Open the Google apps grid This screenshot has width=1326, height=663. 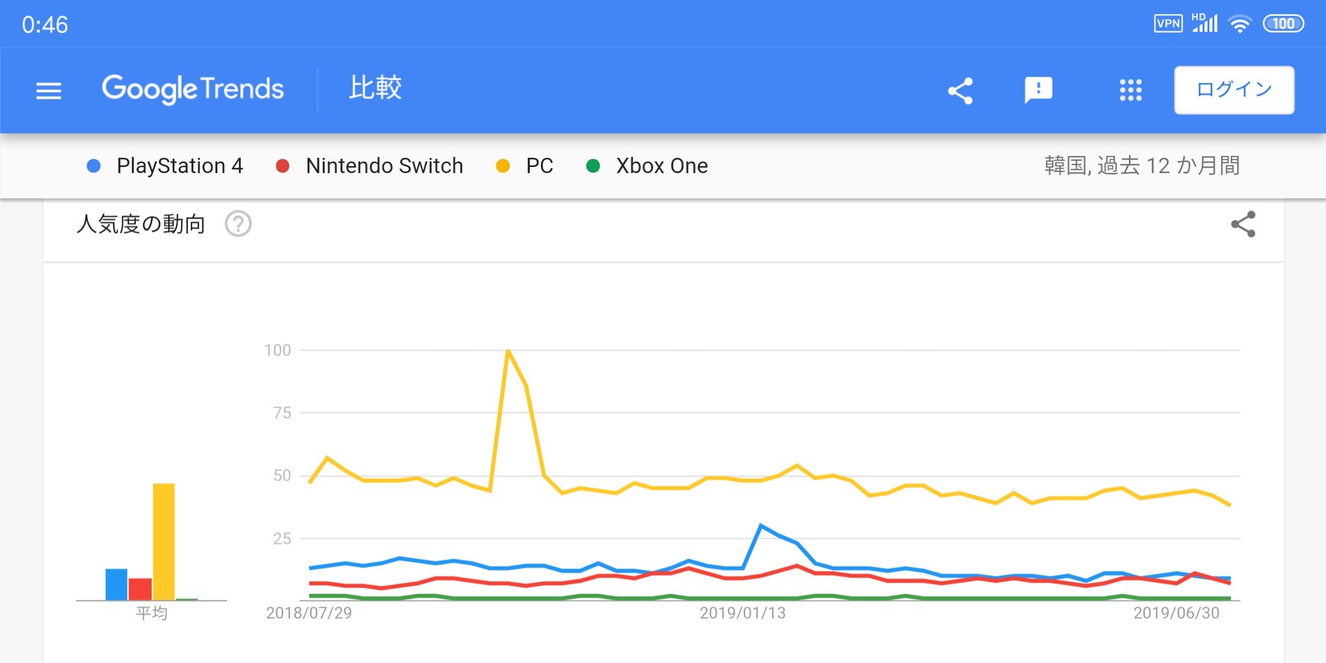pos(1130,90)
